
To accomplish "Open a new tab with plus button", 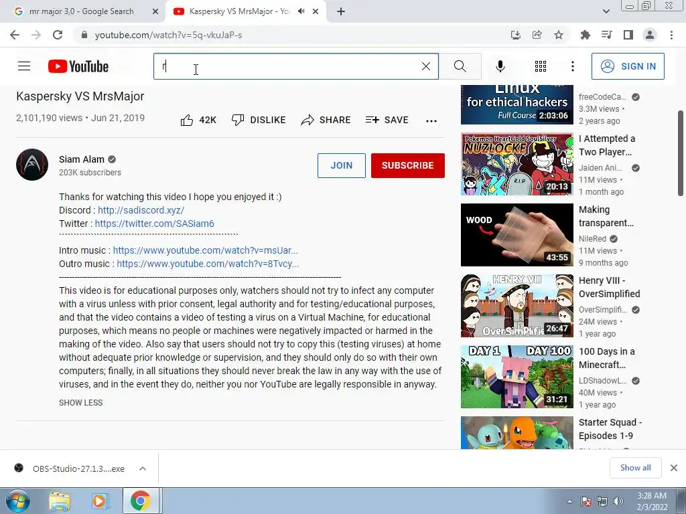I will coord(341,11).
